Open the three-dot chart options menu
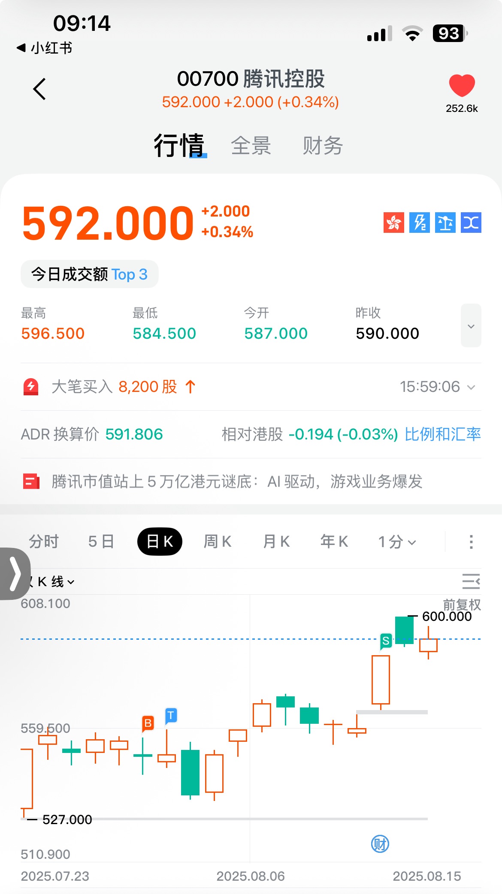The width and height of the screenshot is (502, 894). 471,542
